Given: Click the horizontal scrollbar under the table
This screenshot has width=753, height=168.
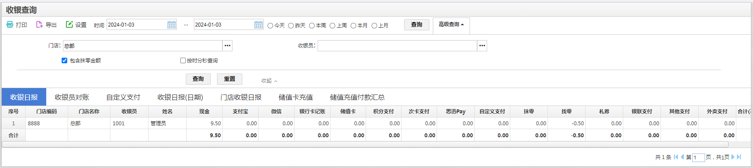Looking at the screenshot, I should coord(365,144).
